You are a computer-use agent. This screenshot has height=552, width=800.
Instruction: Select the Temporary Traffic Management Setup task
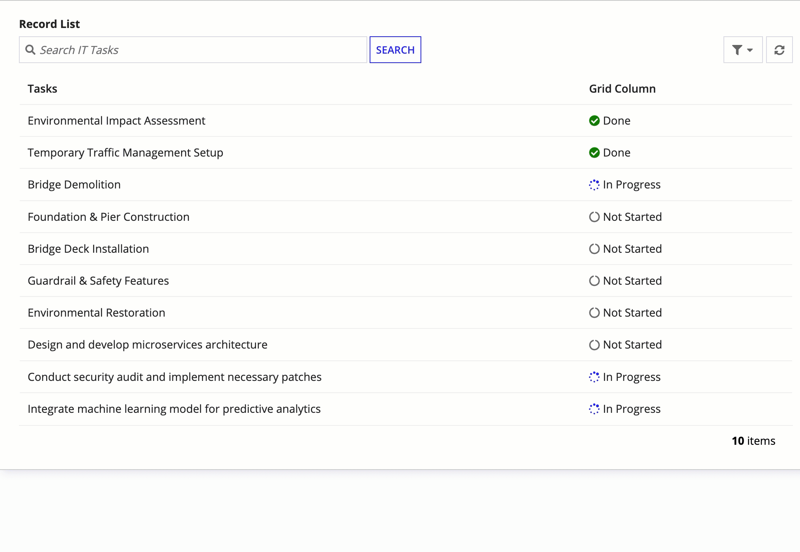click(x=125, y=153)
